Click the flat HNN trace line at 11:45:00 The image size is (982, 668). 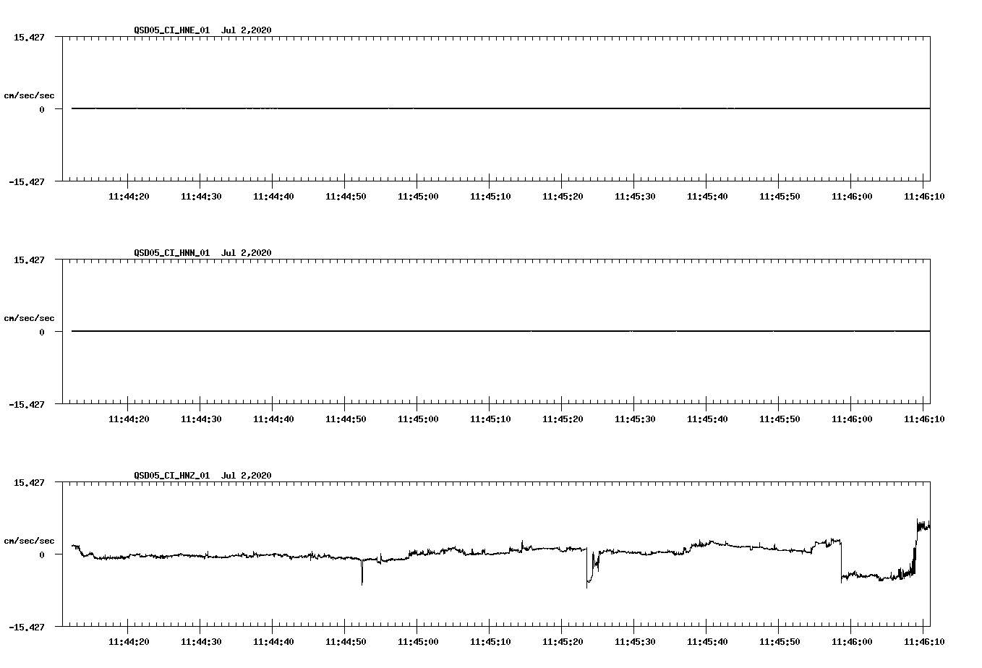click(x=417, y=331)
